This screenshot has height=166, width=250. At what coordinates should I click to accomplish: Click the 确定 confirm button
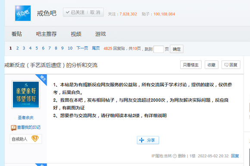click(x=177, y=49)
